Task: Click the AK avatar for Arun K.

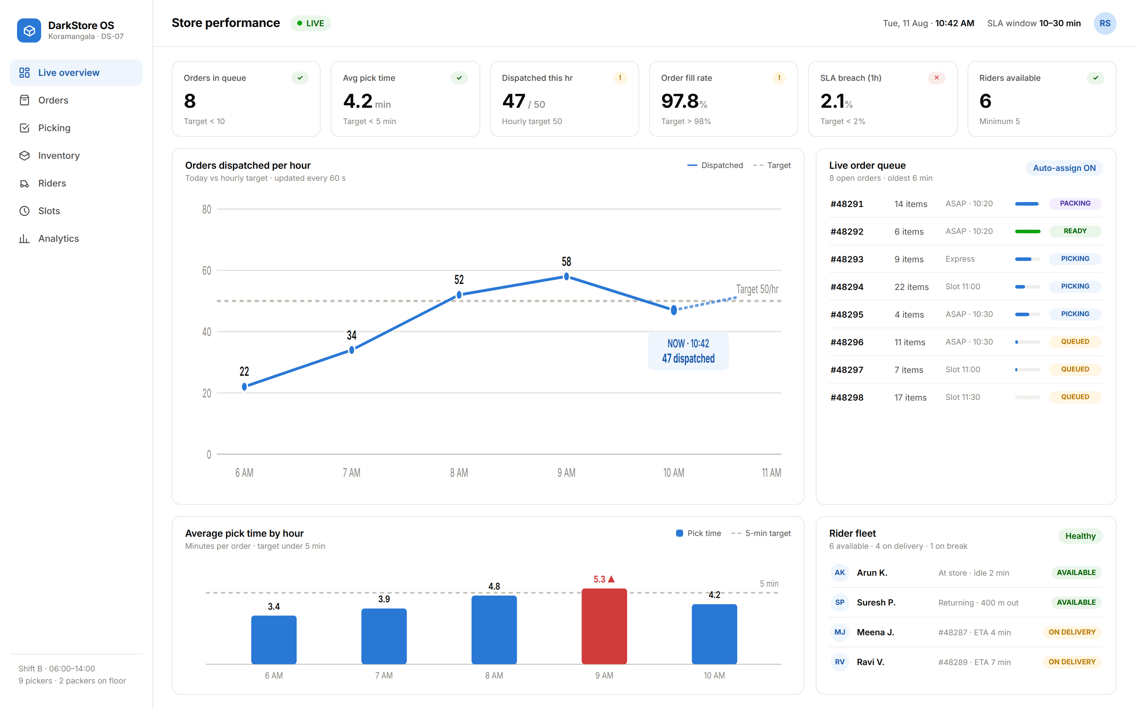Action: tap(840, 573)
